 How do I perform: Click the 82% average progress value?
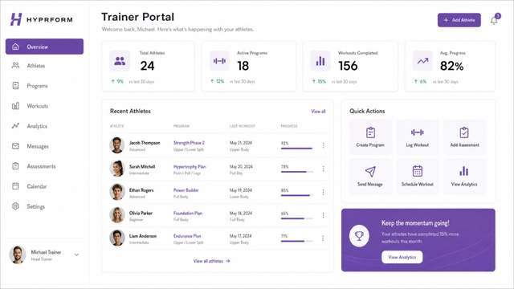pos(451,66)
